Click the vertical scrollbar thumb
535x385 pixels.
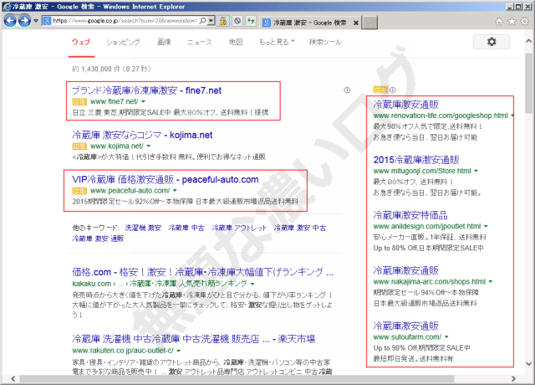click(x=528, y=82)
